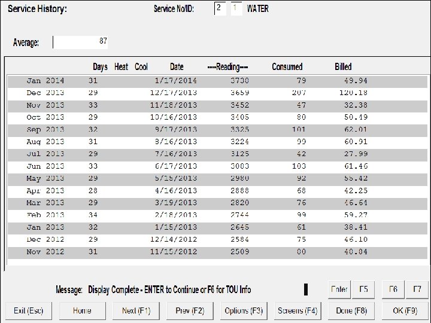Select the Dec 2012 history row
Screen dimensions: 431x323
point(217,240)
